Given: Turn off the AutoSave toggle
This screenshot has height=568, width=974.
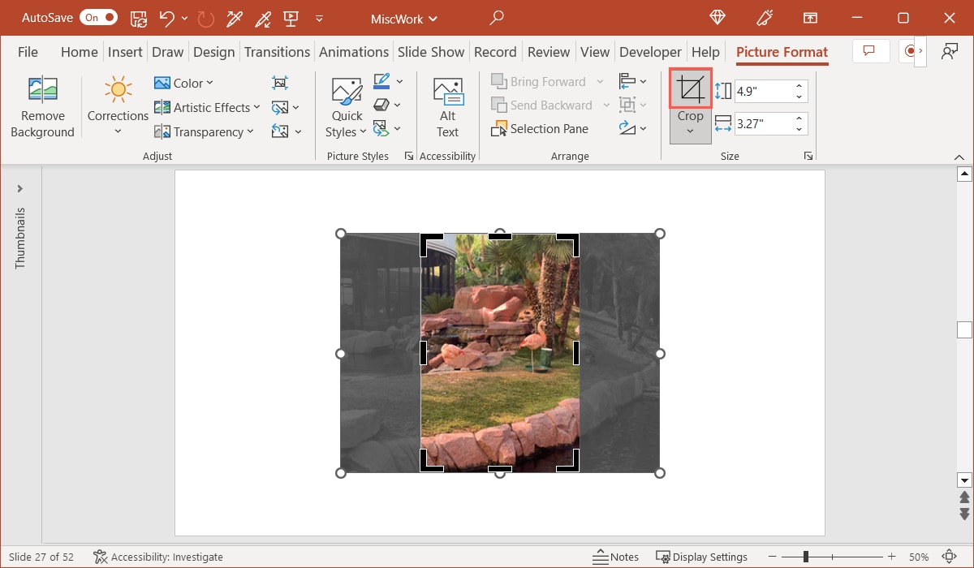Looking at the screenshot, I should (x=97, y=17).
